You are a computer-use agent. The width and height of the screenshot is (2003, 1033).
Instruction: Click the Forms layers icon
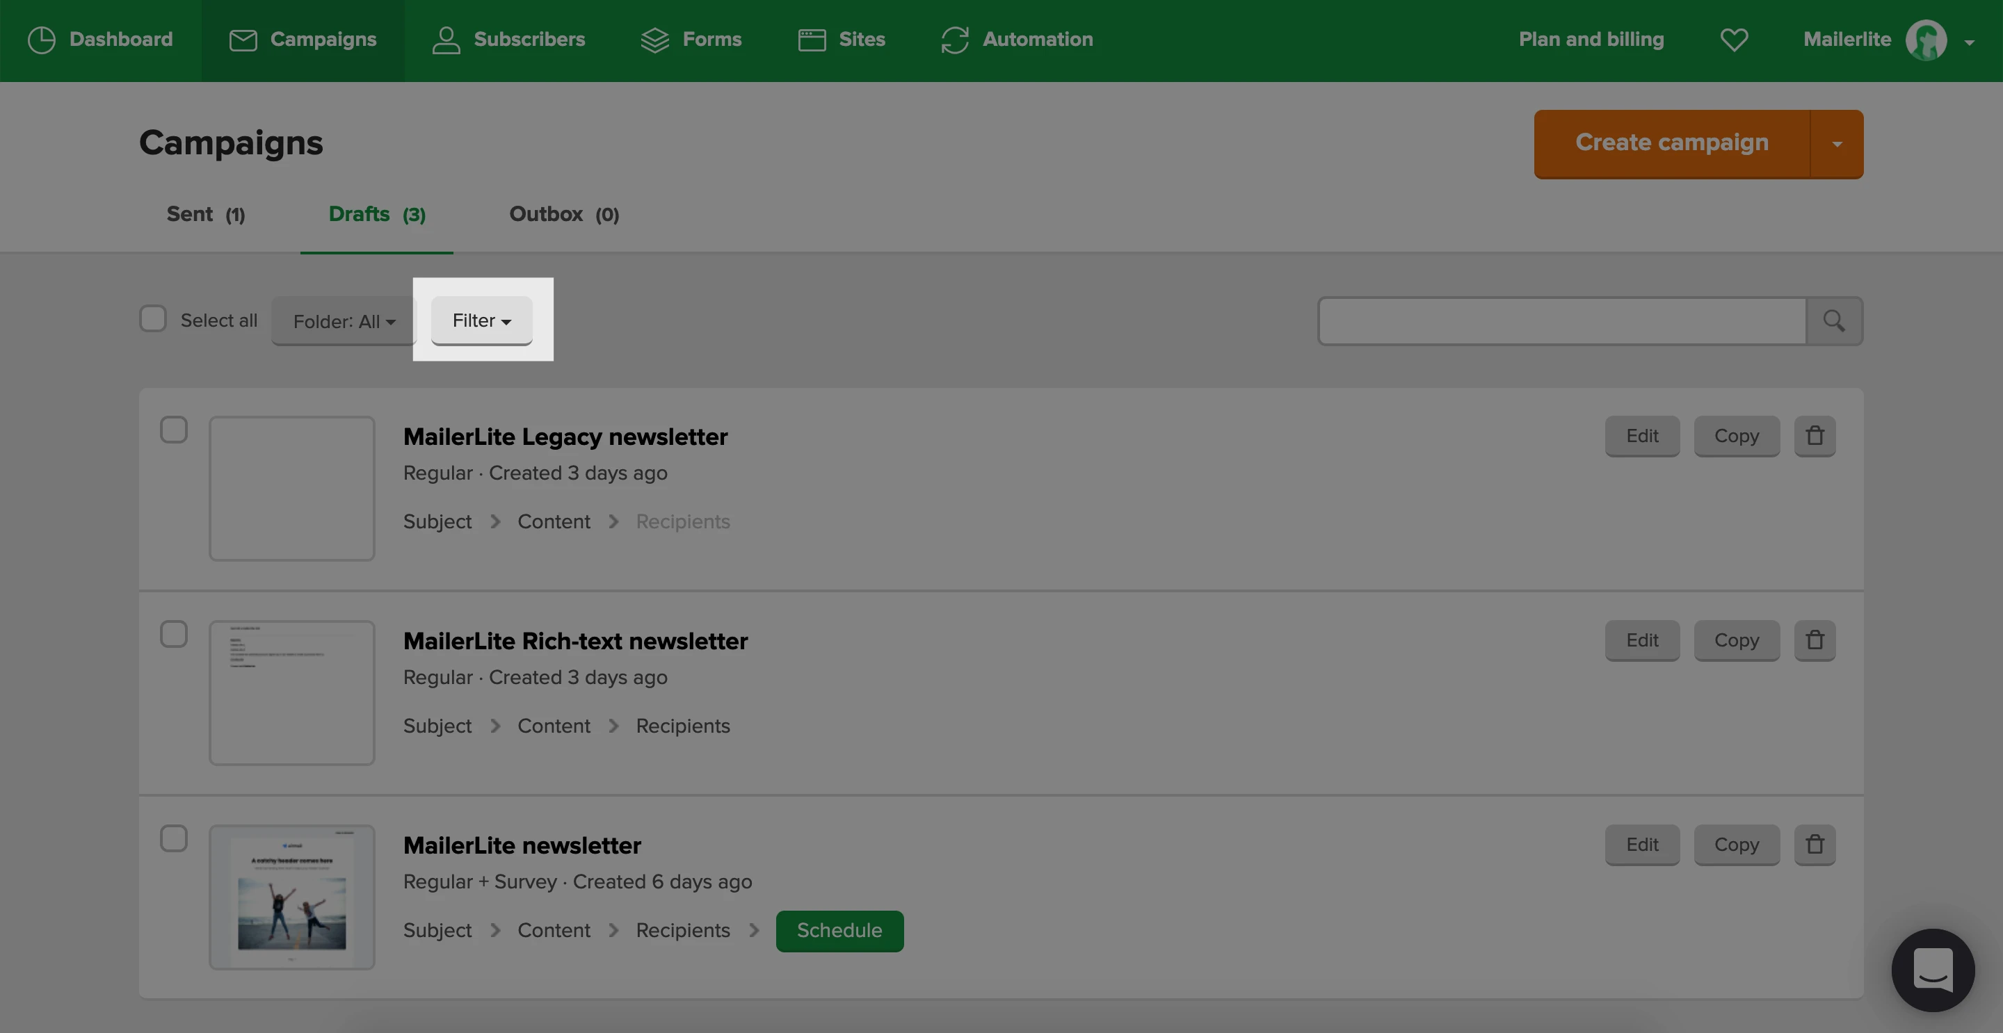[x=654, y=40]
